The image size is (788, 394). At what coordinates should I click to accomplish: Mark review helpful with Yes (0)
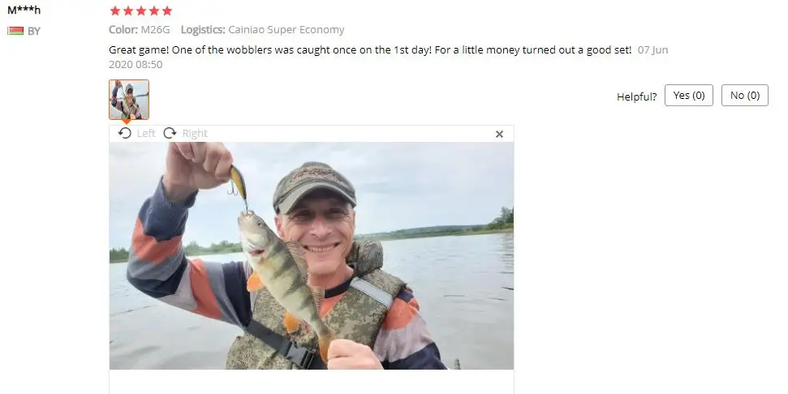[x=688, y=96]
